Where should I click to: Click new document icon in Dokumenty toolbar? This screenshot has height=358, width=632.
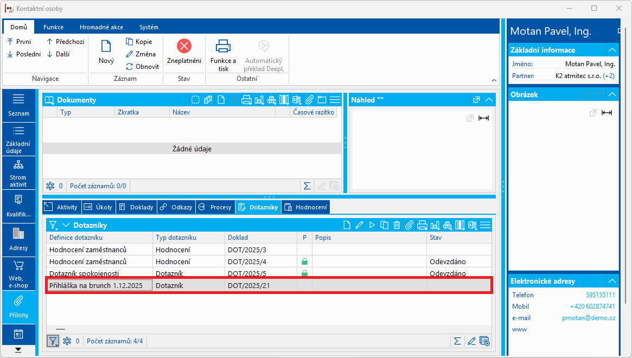[221, 100]
